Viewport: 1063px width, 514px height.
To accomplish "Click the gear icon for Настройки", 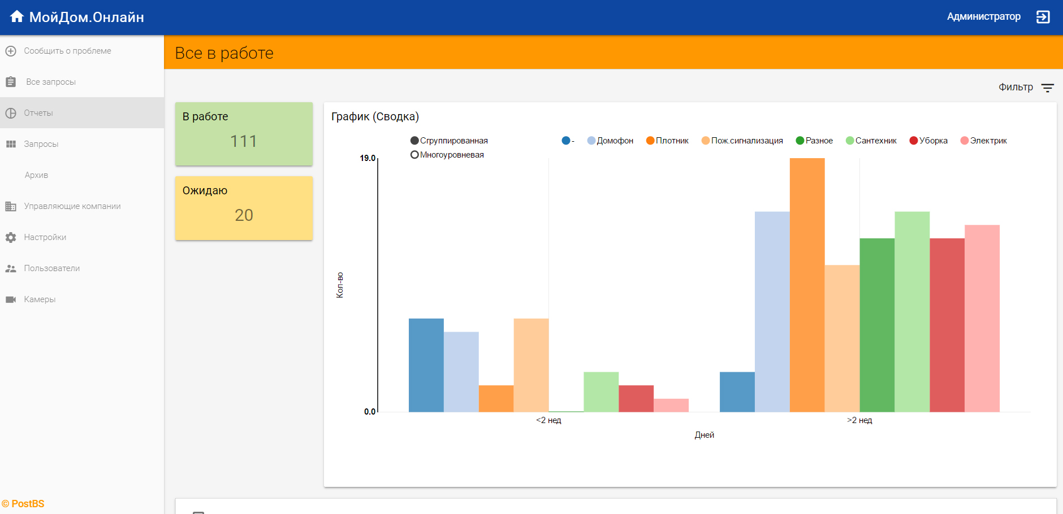I will click(x=11, y=237).
